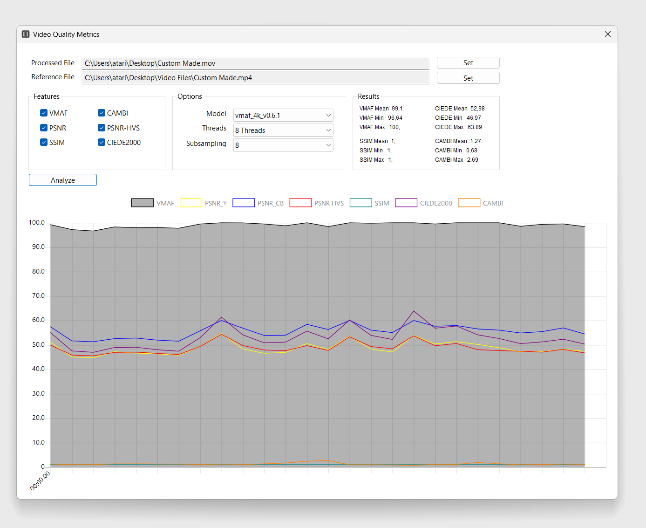Click the CAMBI Min 0,68 result

(456, 151)
